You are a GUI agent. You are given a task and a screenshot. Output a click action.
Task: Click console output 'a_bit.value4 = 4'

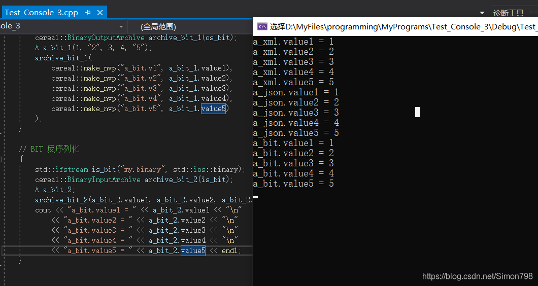pyautogui.click(x=293, y=173)
